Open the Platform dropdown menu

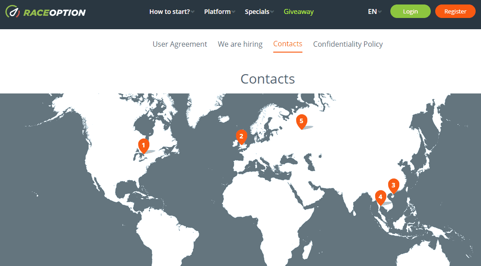[x=219, y=12]
